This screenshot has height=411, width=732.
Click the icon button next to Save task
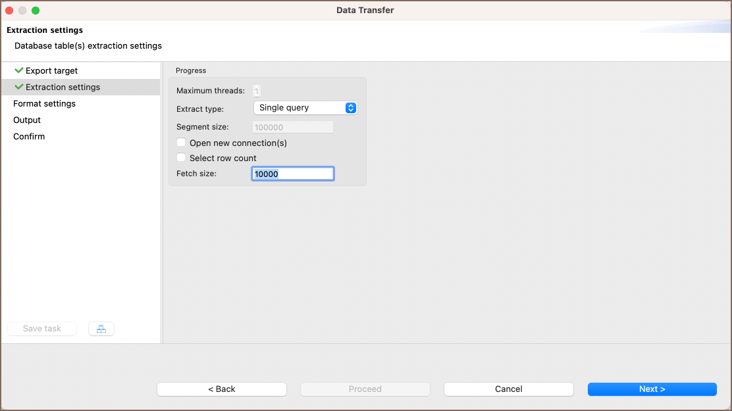(101, 329)
